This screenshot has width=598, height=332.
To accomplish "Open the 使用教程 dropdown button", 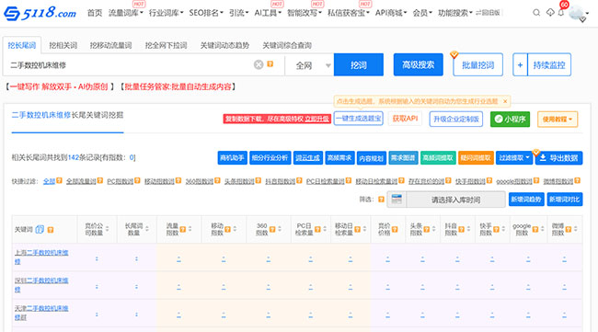I will click(558, 120).
